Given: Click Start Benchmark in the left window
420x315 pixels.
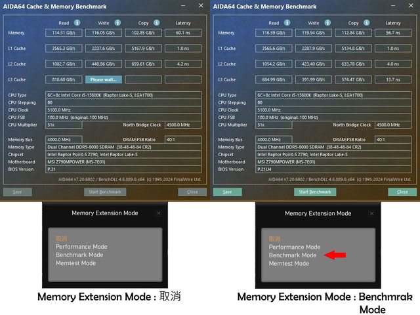Looking at the screenshot, I should pyautogui.click(x=104, y=192).
